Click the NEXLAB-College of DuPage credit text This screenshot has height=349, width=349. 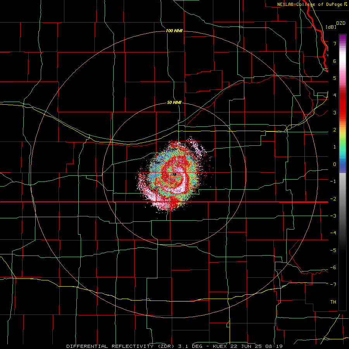coord(309,4)
